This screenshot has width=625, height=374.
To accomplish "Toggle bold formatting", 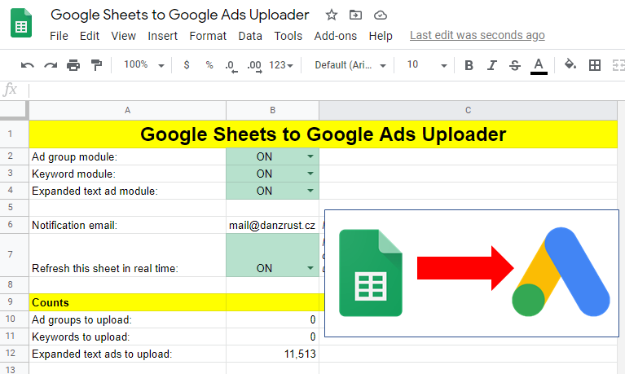I will point(469,65).
